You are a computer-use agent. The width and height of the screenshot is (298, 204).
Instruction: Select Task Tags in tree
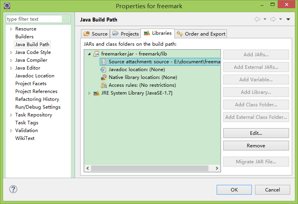[27, 123]
